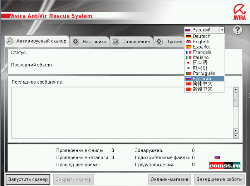The image size is (250, 186).
Task: Switch to Обновление tab
Action: tap(132, 42)
